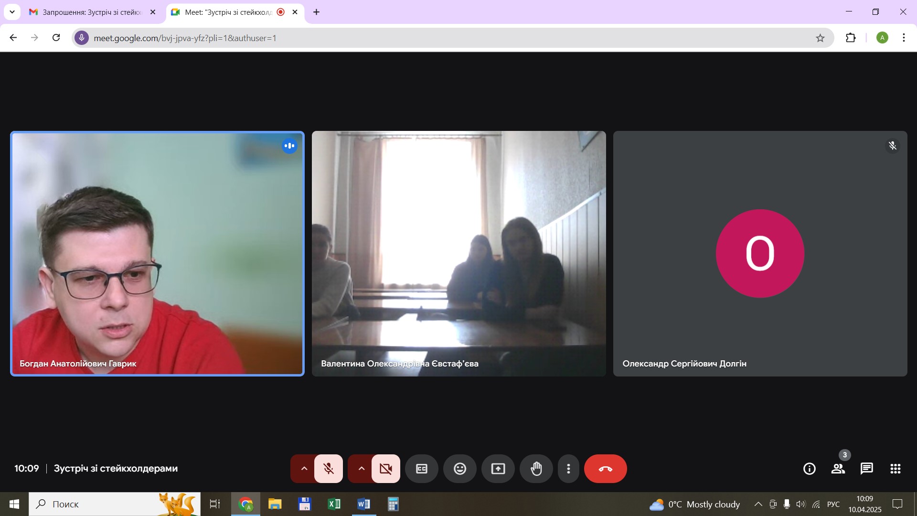The width and height of the screenshot is (917, 516).
Task: Open network Wi-Fi settings in tray
Action: 816,504
